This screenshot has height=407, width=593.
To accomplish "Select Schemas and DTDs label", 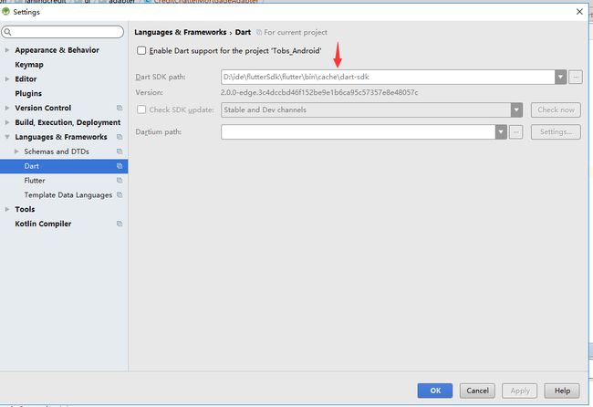I will [57, 151].
